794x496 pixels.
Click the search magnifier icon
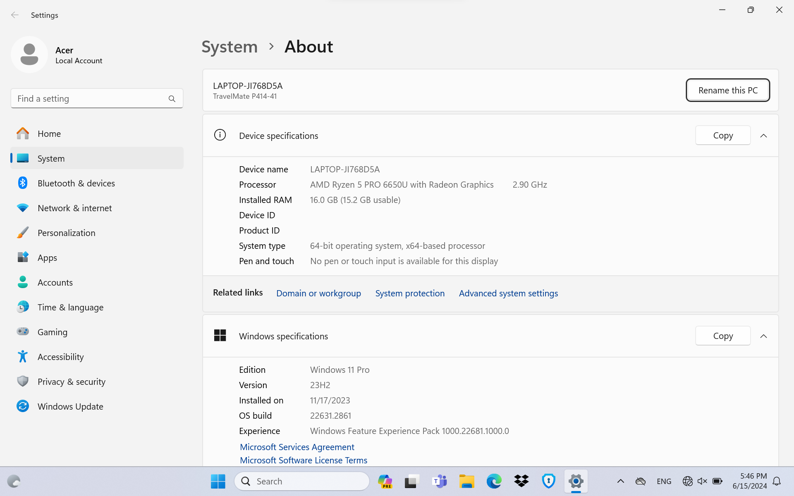pos(172,99)
